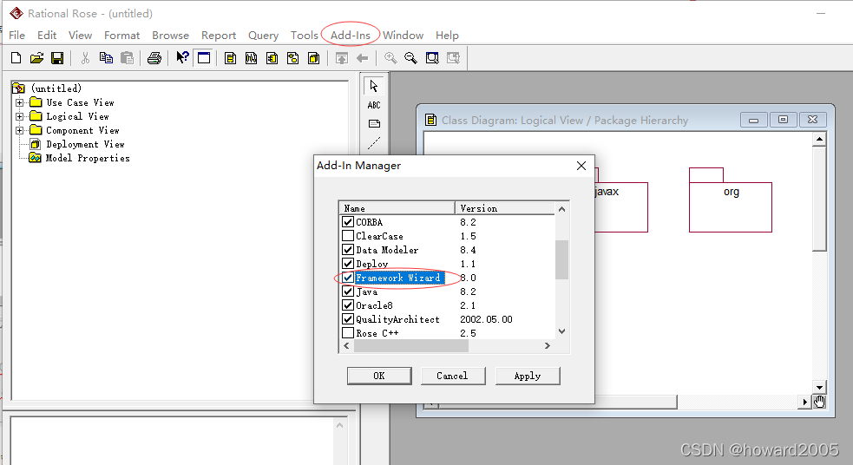Toggle the Framework Wizard checkbox
Screen dimensions: 853x465
click(x=348, y=278)
